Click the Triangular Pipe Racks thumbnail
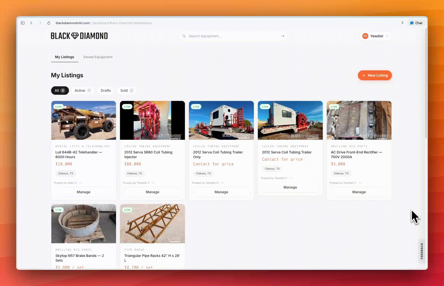This screenshot has width=444, height=286. click(x=152, y=224)
